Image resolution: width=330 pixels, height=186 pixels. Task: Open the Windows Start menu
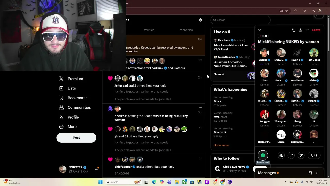click(100, 182)
